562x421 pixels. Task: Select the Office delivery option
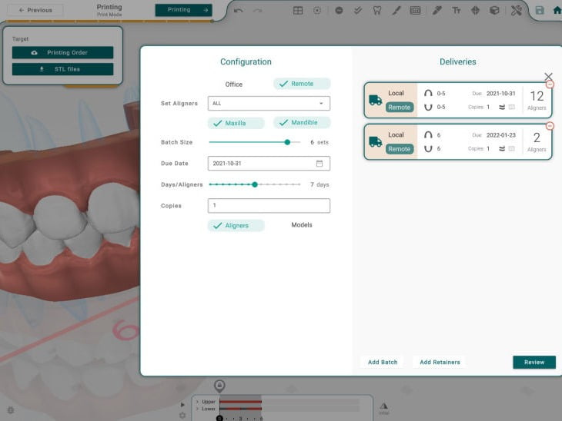[x=233, y=84]
